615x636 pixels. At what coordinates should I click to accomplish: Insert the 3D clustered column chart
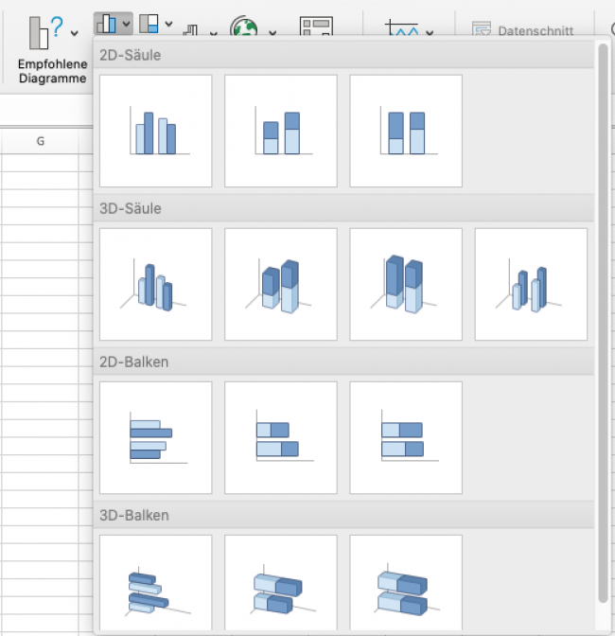(155, 284)
